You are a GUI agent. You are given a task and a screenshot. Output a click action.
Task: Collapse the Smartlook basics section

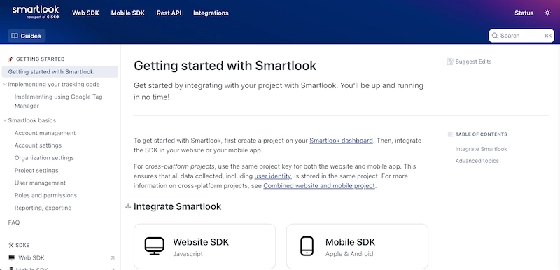(5, 120)
